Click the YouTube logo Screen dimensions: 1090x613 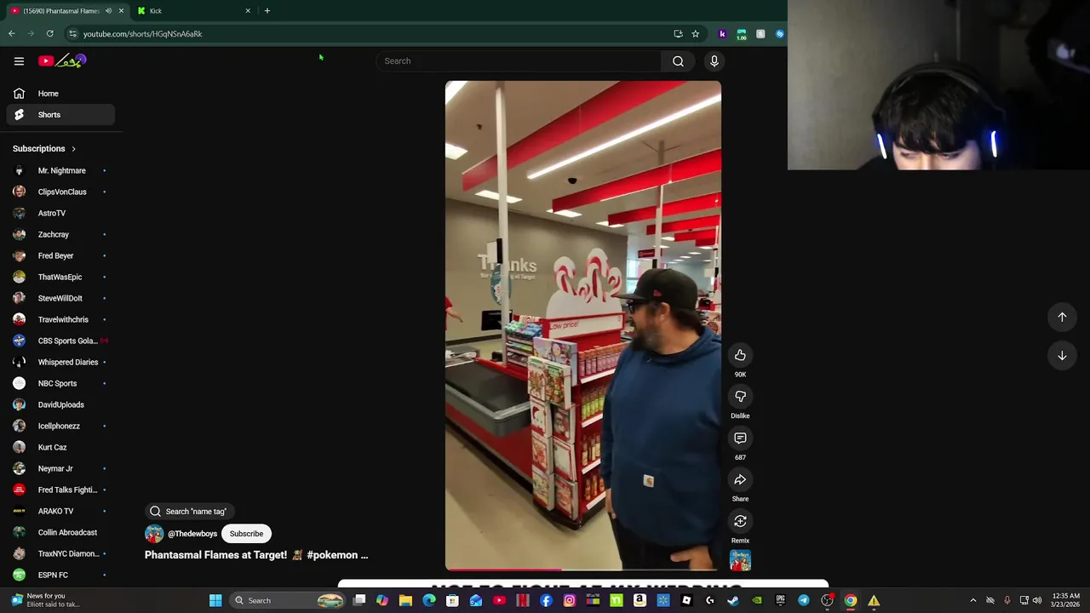click(x=62, y=60)
